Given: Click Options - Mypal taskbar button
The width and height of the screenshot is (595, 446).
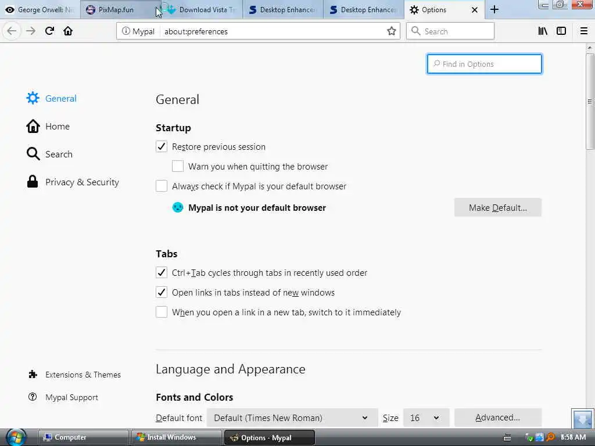Looking at the screenshot, I should (x=270, y=437).
